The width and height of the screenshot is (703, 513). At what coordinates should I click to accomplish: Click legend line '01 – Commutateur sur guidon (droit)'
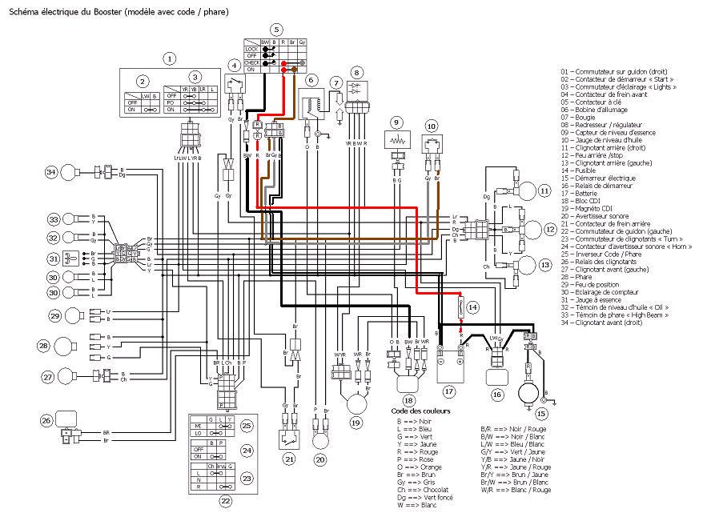coord(614,72)
